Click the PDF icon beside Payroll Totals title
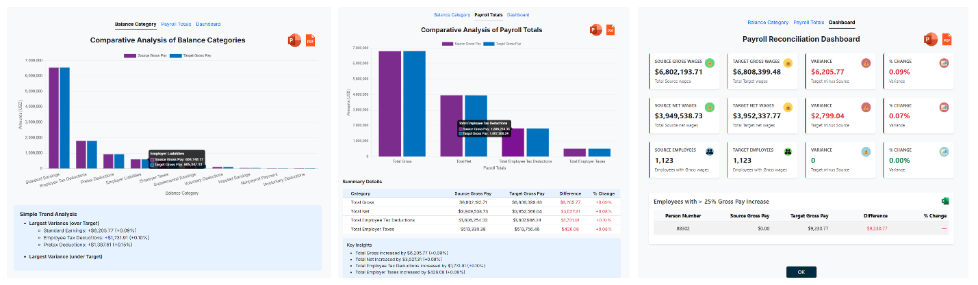978x285 pixels. (610, 30)
